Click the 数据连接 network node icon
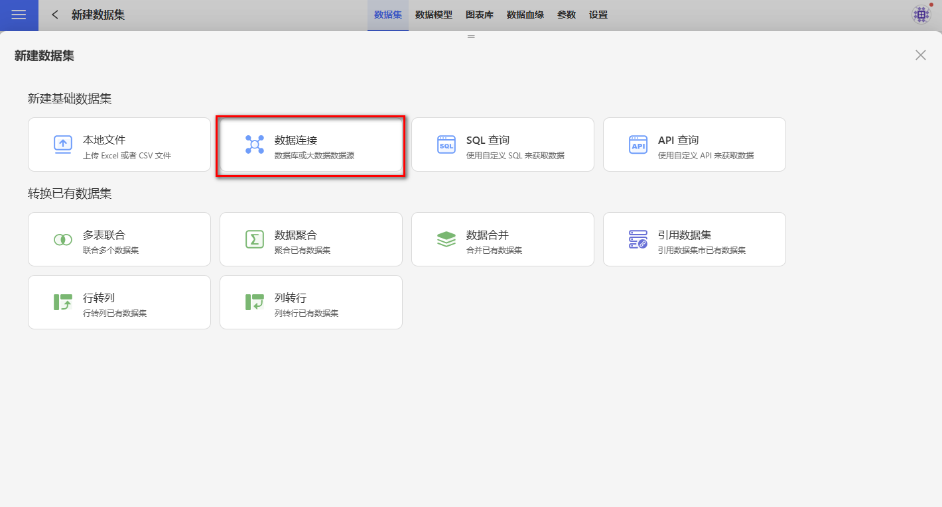The height and width of the screenshot is (507, 942). (255, 144)
